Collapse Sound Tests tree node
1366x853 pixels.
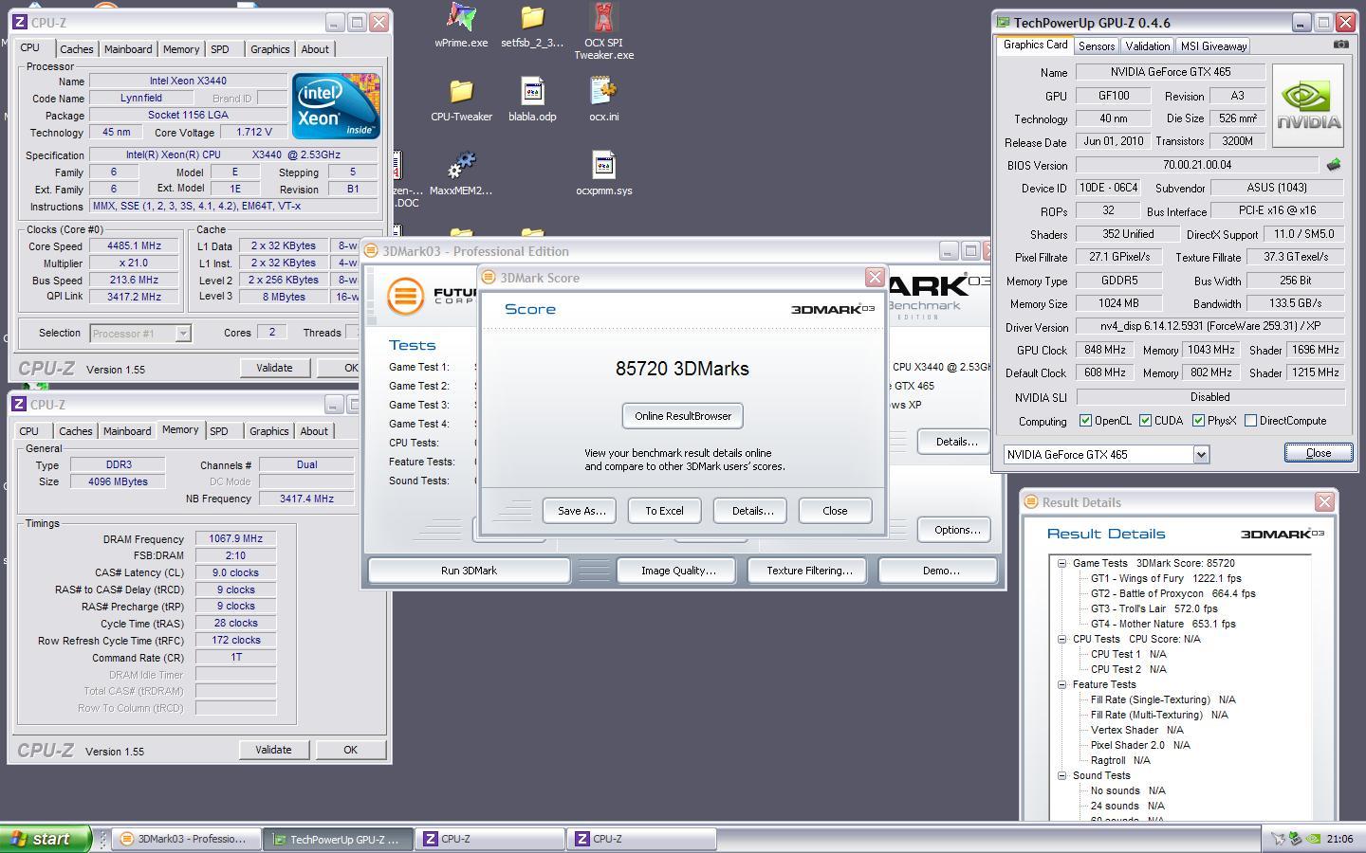click(1062, 775)
